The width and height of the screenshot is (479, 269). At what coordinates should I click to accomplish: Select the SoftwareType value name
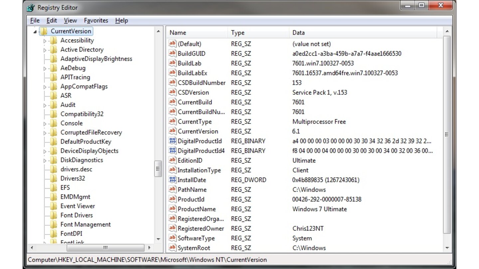click(196, 238)
